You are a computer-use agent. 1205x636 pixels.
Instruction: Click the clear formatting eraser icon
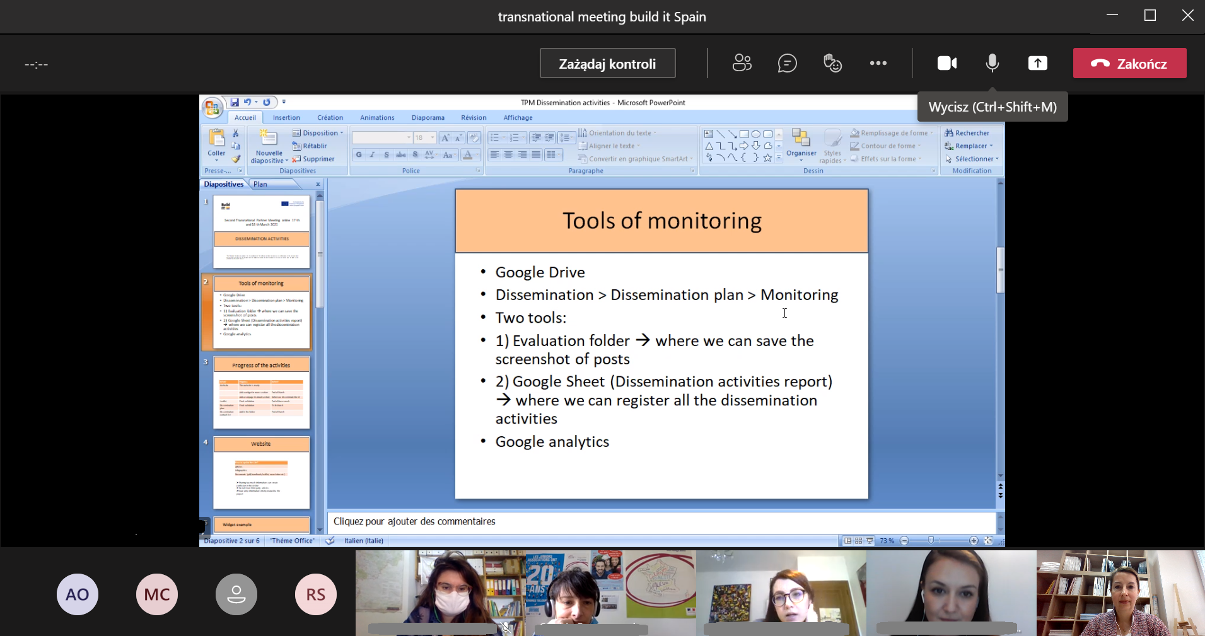click(x=474, y=137)
